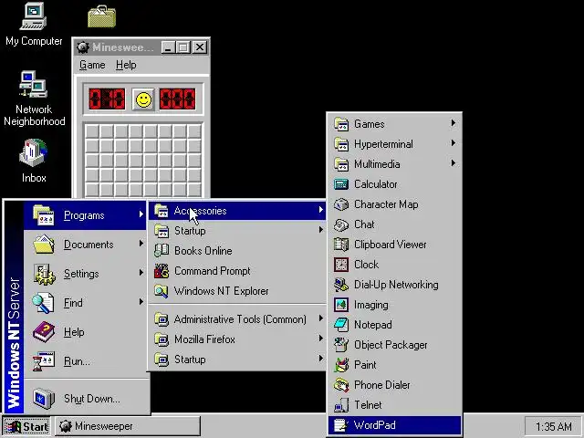This screenshot has width=584, height=438.
Task: Click the Imaging icon
Action: click(341, 305)
